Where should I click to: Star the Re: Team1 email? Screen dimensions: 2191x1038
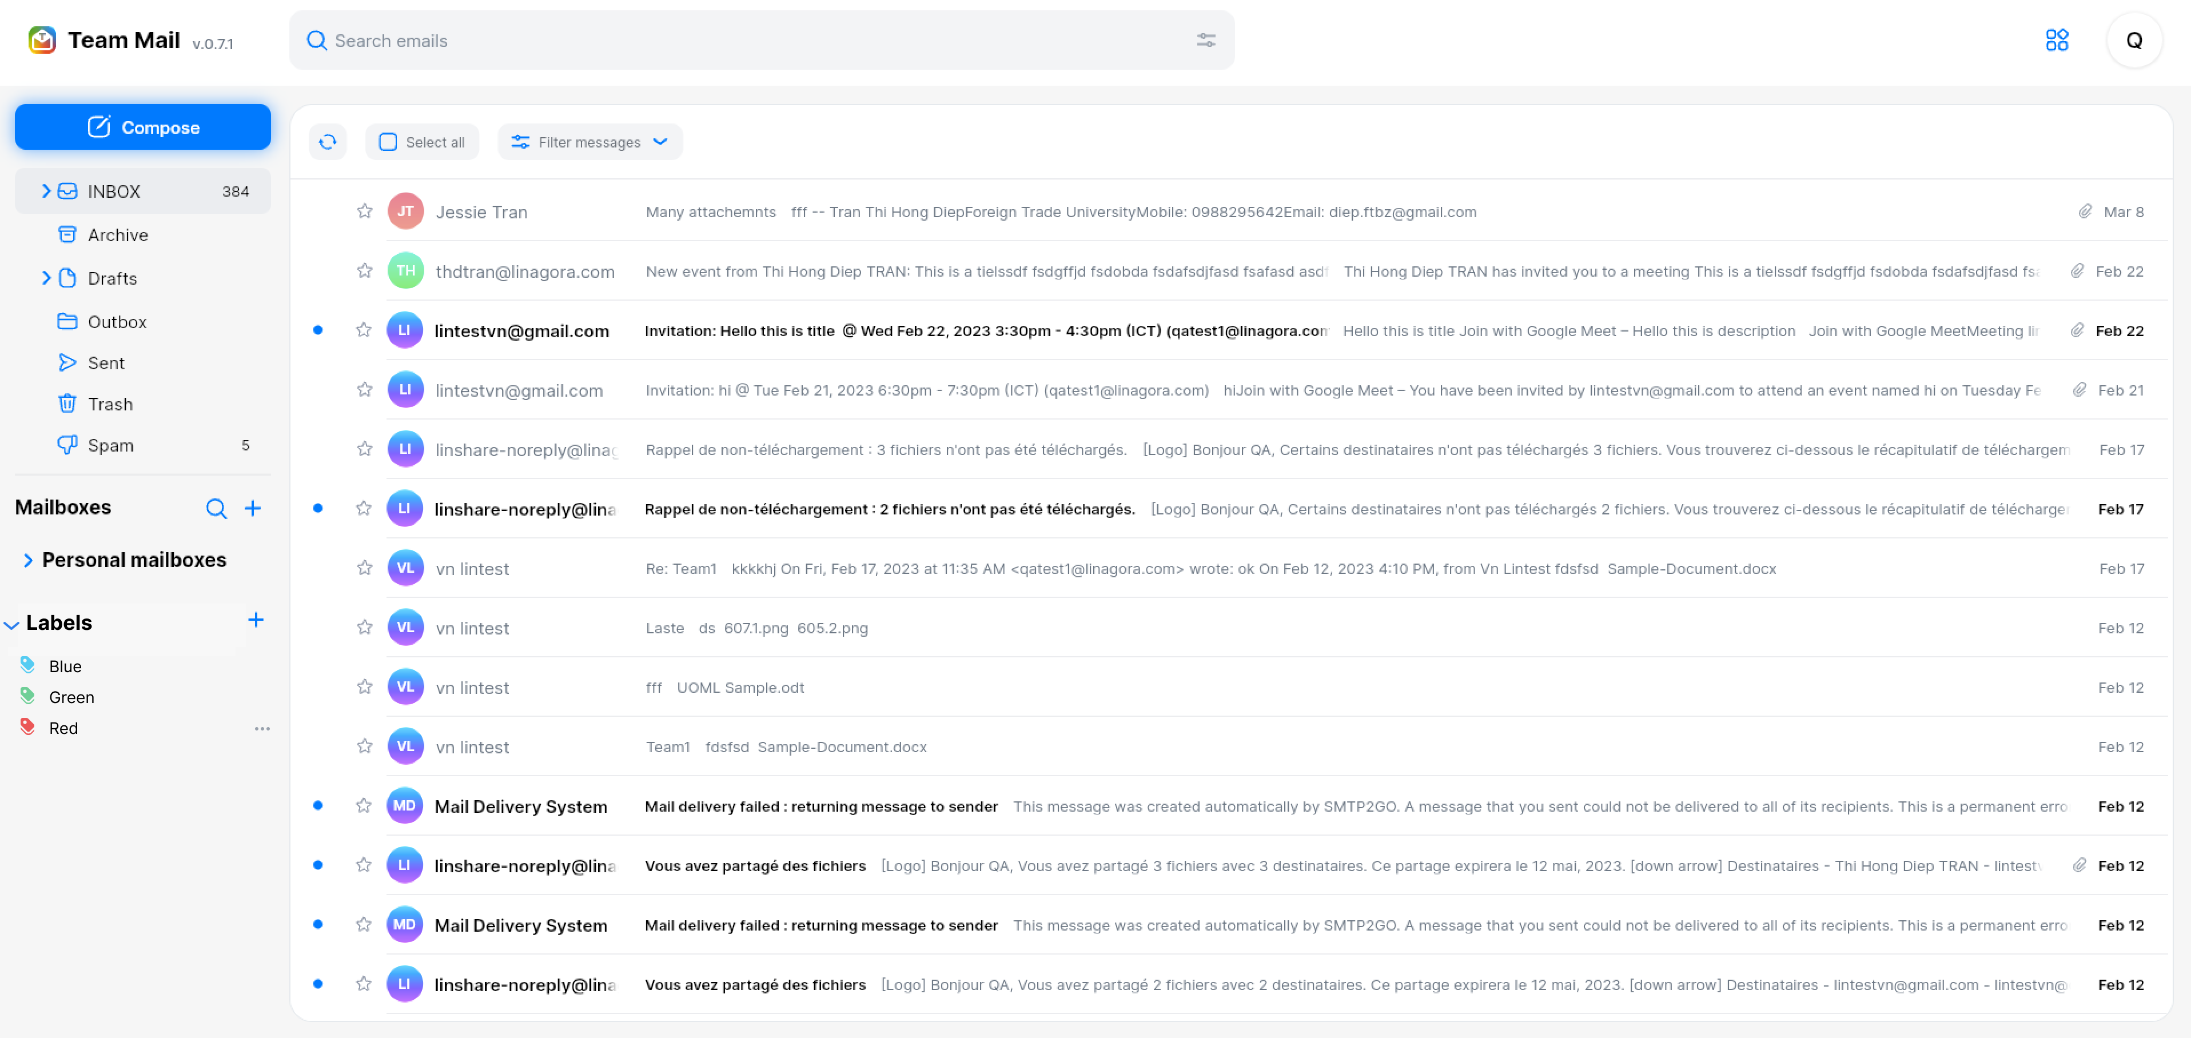click(365, 568)
